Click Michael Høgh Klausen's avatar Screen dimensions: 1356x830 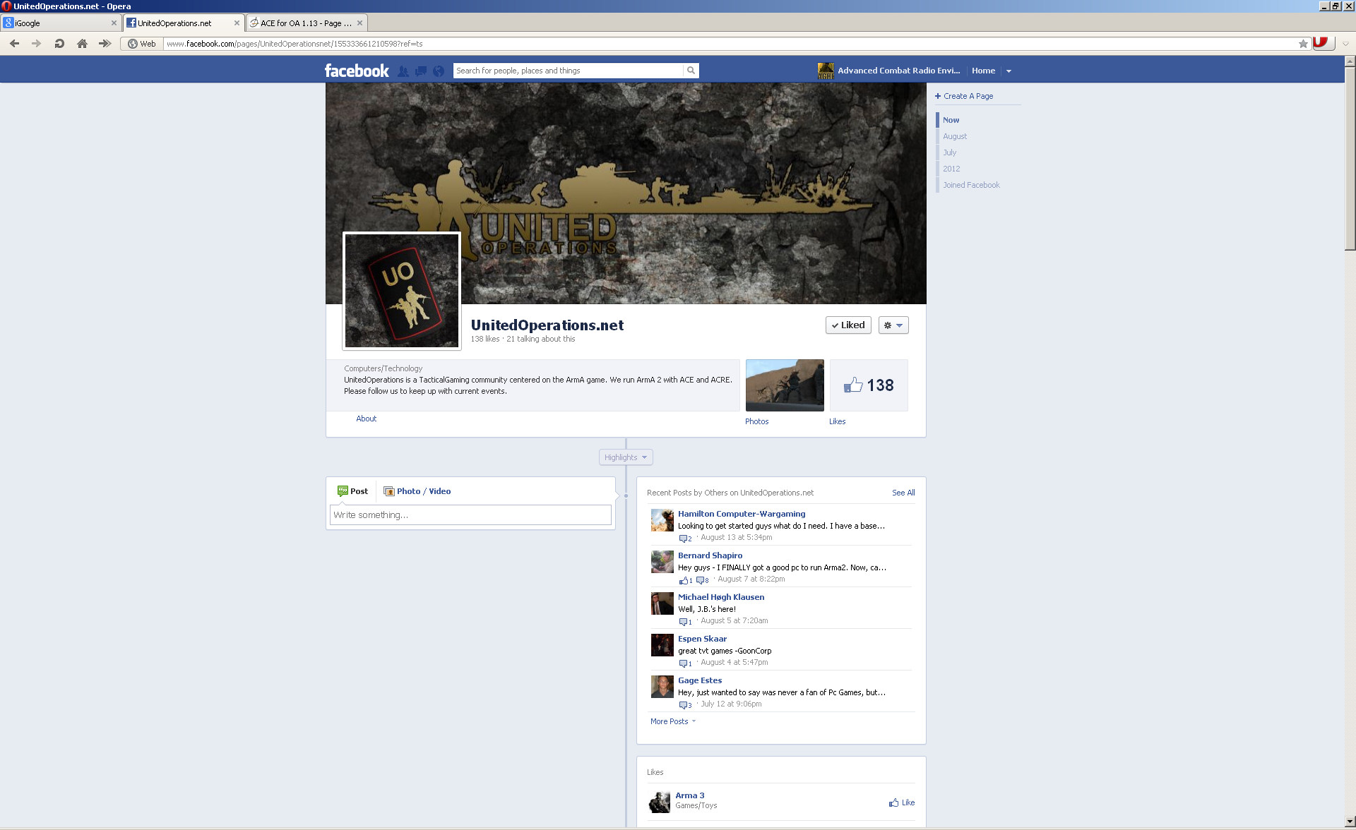[662, 603]
